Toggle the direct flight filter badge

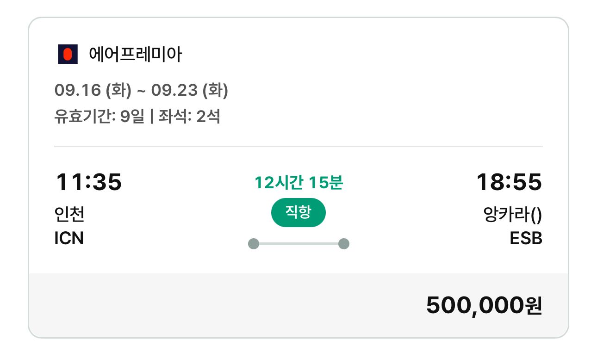click(298, 212)
